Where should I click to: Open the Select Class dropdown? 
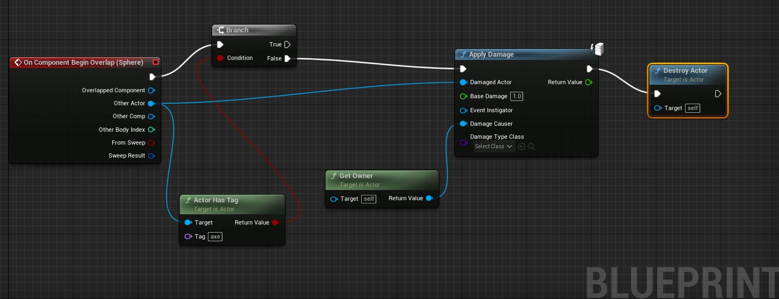(493, 147)
